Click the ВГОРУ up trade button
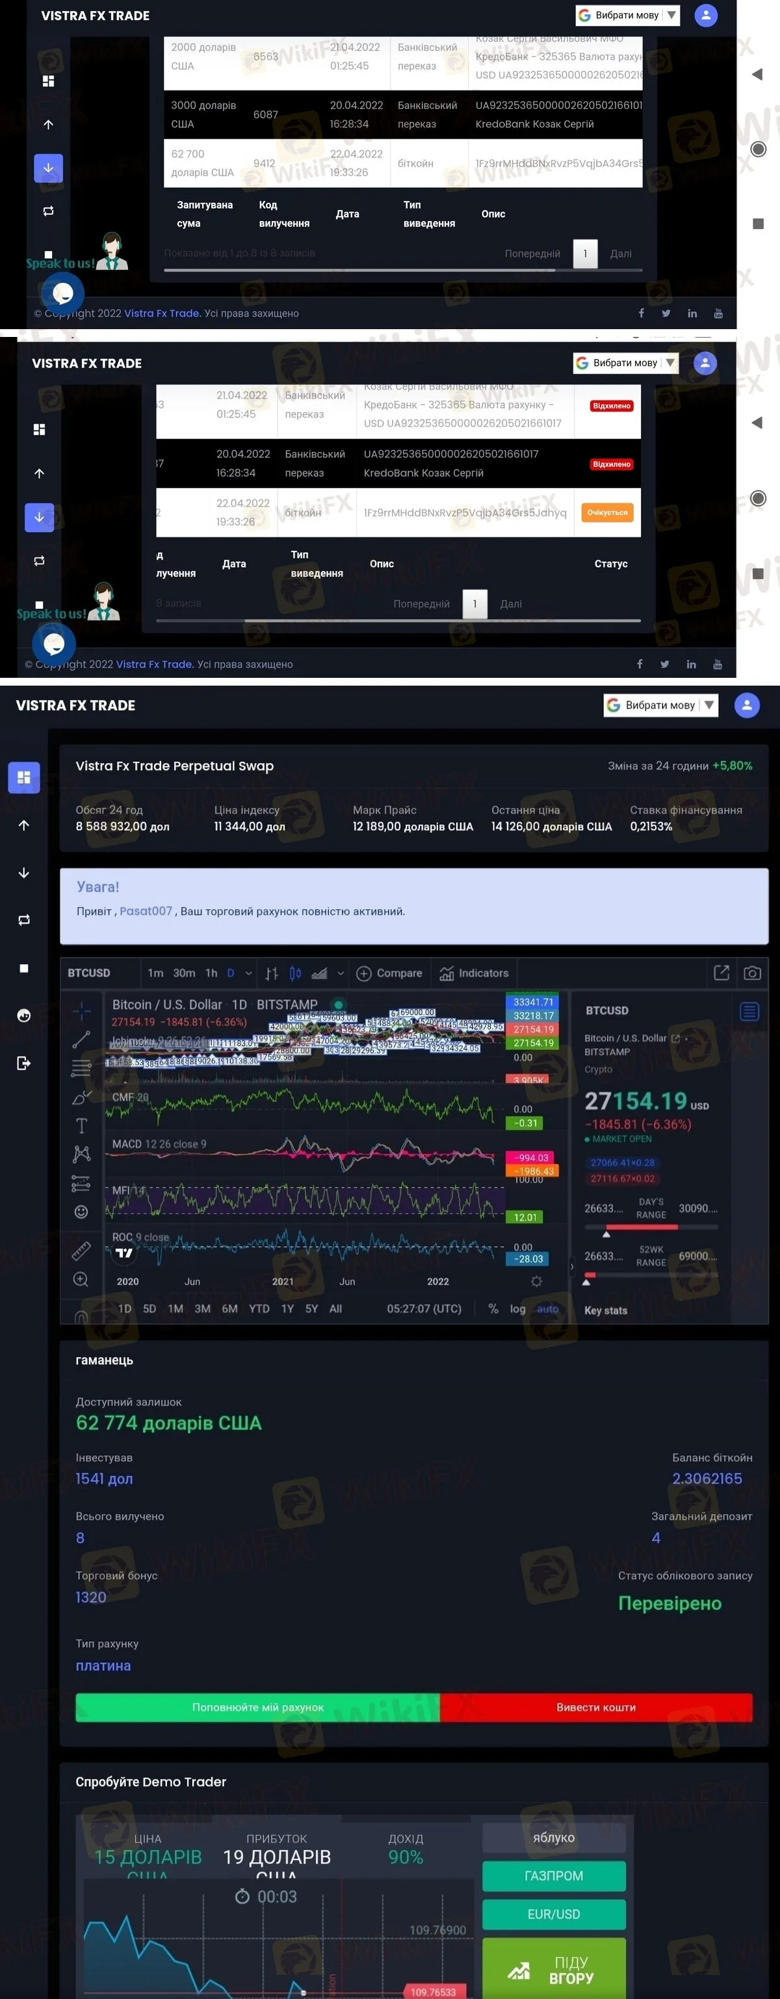The height and width of the screenshot is (1999, 780). click(x=554, y=1968)
